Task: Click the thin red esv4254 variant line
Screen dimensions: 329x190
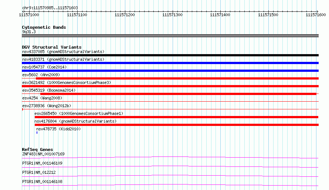Action: tap(170, 102)
